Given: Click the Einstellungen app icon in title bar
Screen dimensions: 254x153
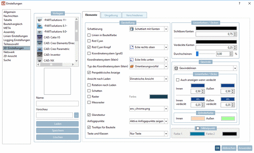Looking at the screenshot, I should (3, 3).
